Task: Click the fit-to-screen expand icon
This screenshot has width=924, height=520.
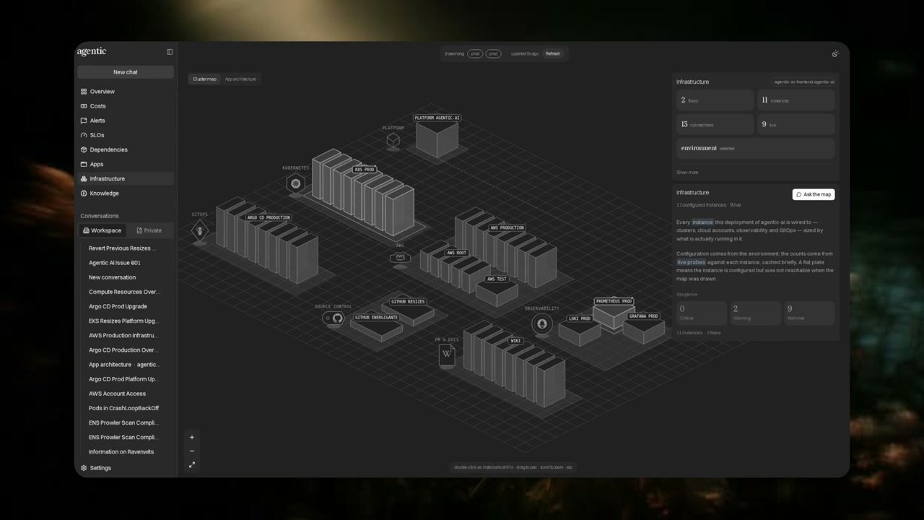Action: pos(192,465)
